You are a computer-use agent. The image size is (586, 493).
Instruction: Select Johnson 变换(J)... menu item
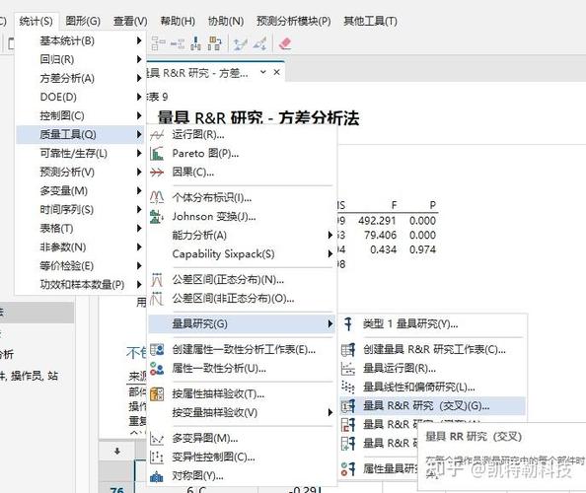tap(242, 217)
